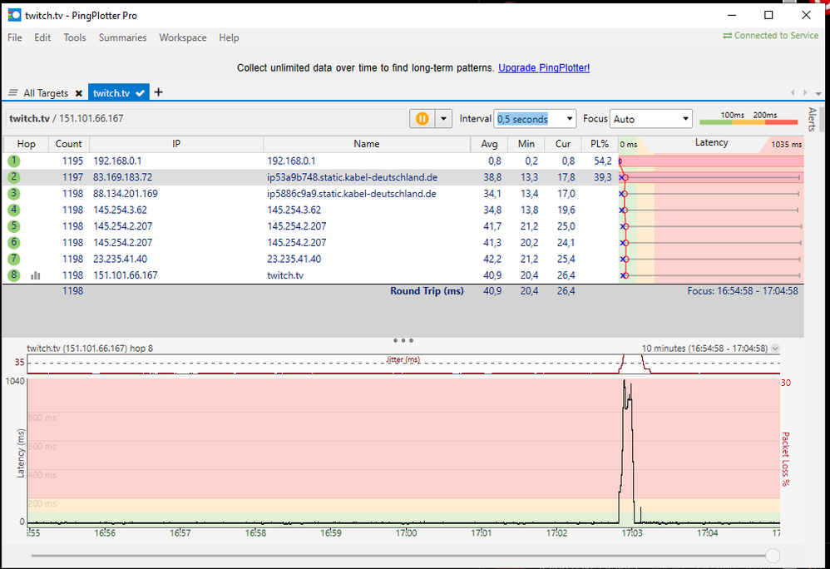Click the Round Trip (ms) summary label

tap(427, 291)
